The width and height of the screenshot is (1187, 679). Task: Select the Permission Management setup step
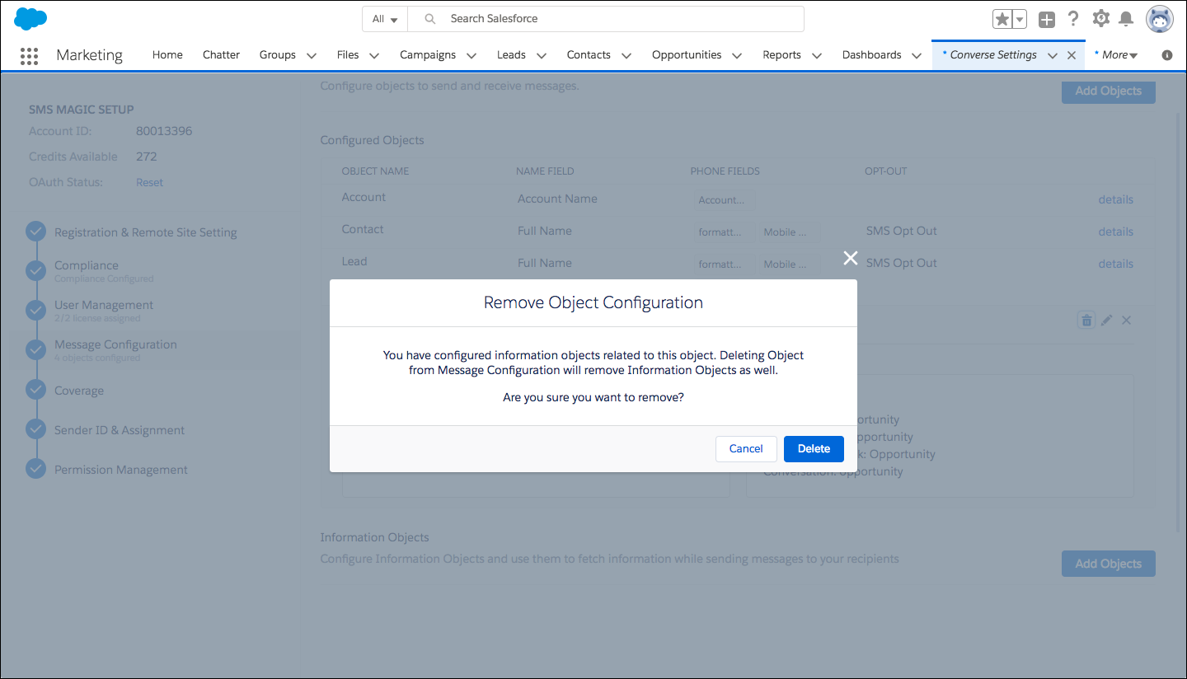[x=121, y=470]
